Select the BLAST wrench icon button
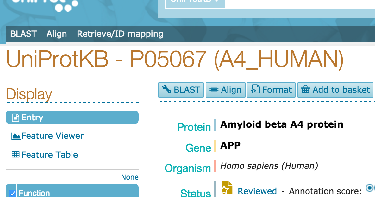Screen dimensions: 375x197 [166, 90]
